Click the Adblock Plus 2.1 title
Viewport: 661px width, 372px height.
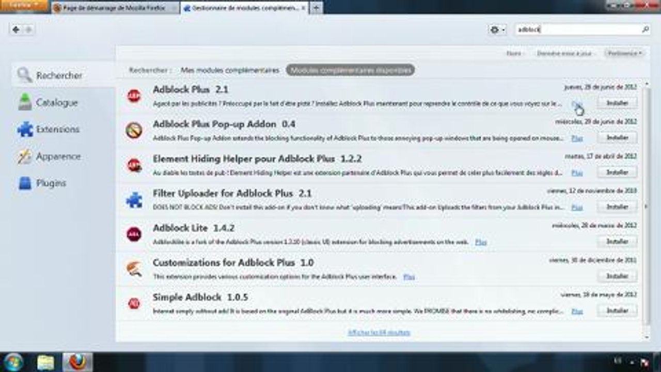pyautogui.click(x=191, y=89)
